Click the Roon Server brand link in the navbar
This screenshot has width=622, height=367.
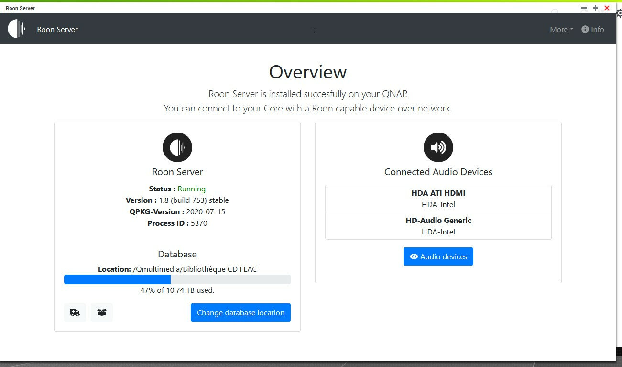(57, 29)
